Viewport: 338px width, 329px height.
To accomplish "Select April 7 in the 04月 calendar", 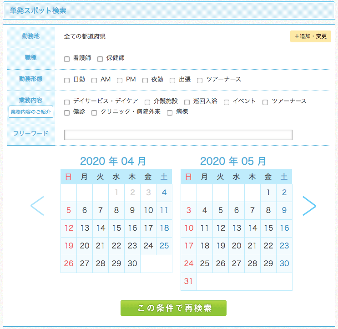I will tap(101, 210).
